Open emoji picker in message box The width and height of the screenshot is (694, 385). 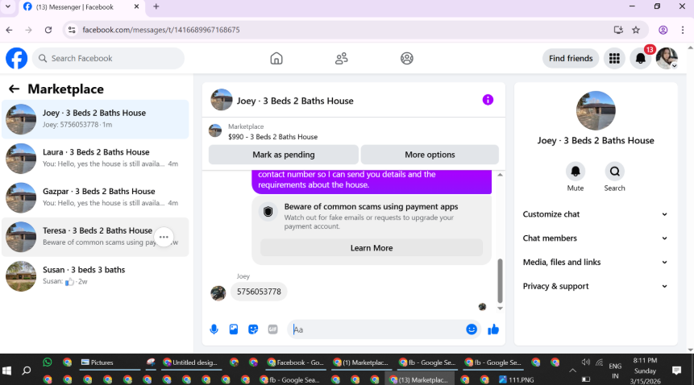[x=472, y=329]
